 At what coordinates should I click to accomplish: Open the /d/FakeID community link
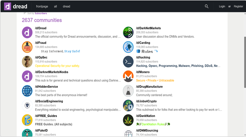click(x=41, y=130)
